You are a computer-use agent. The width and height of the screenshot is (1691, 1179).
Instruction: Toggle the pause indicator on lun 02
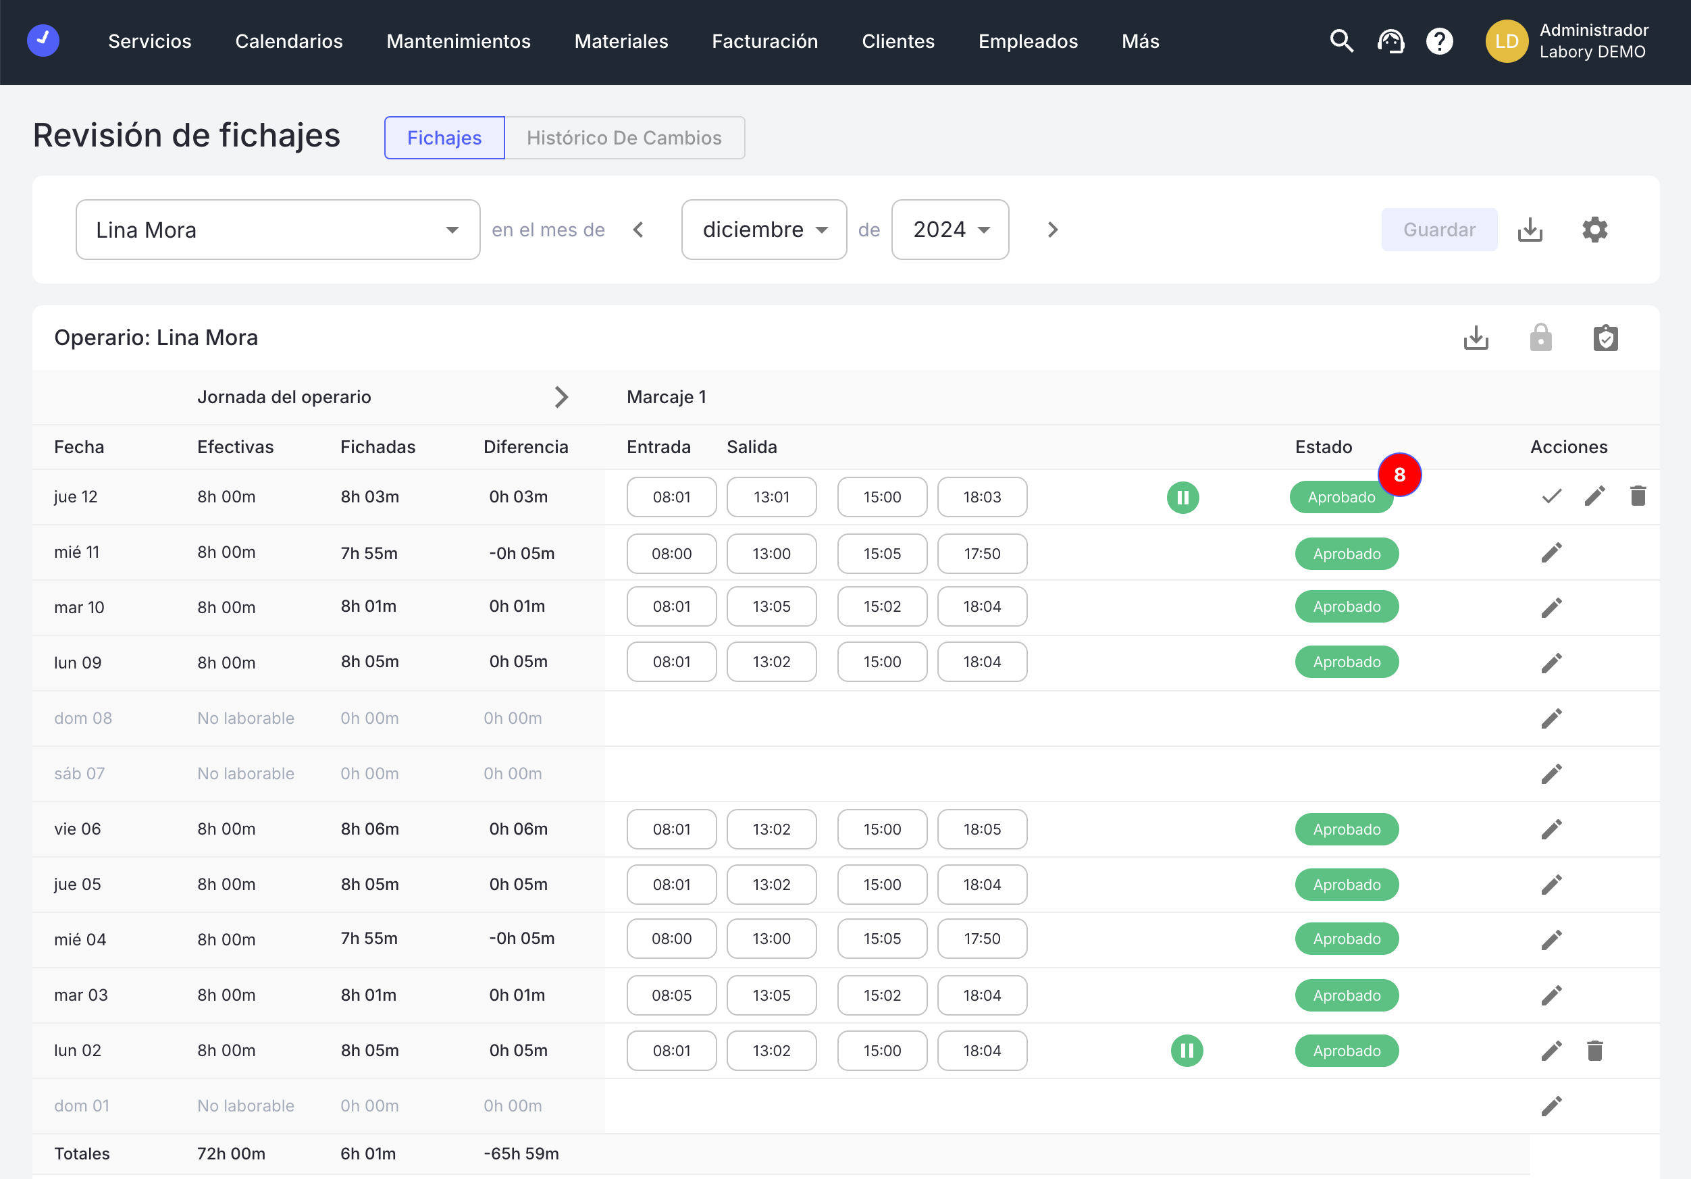click(1187, 1051)
